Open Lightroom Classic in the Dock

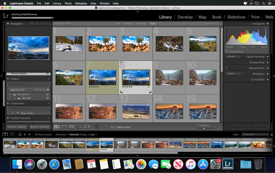(x=228, y=164)
